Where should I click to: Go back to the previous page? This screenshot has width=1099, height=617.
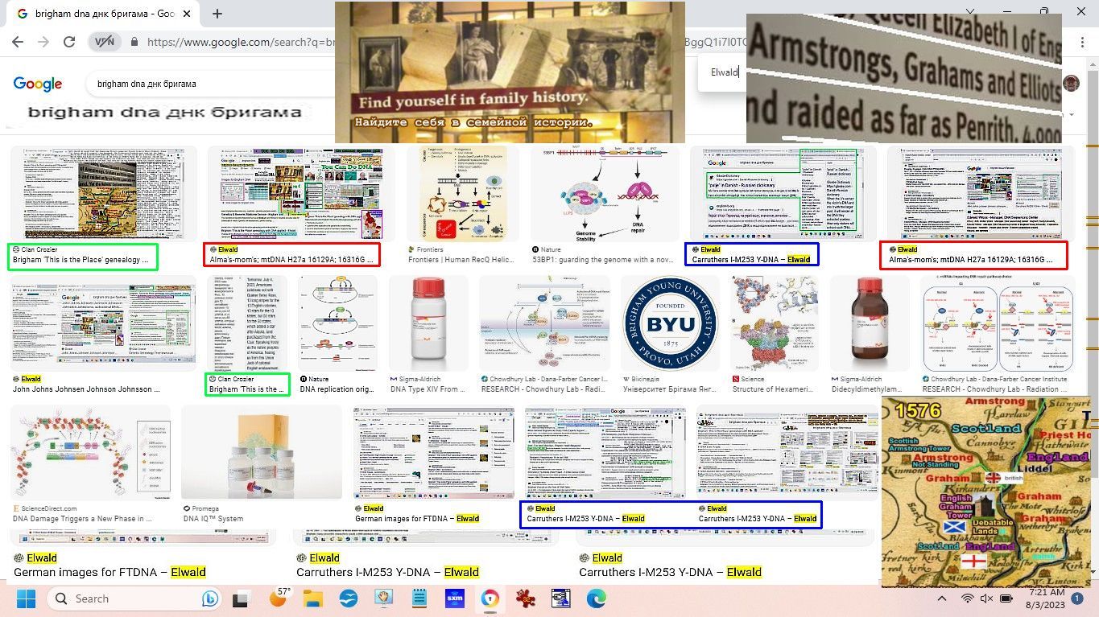[x=18, y=42]
